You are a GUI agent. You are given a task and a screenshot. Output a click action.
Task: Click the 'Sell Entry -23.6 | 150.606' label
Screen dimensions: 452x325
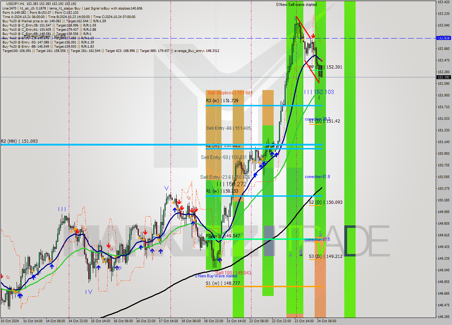(x=225, y=177)
